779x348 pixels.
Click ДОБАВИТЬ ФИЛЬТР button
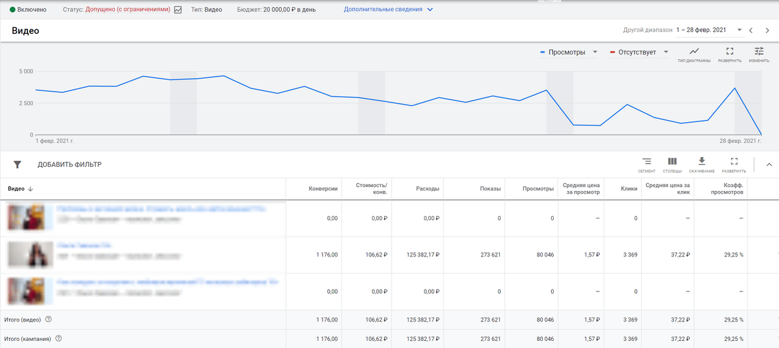coord(69,165)
